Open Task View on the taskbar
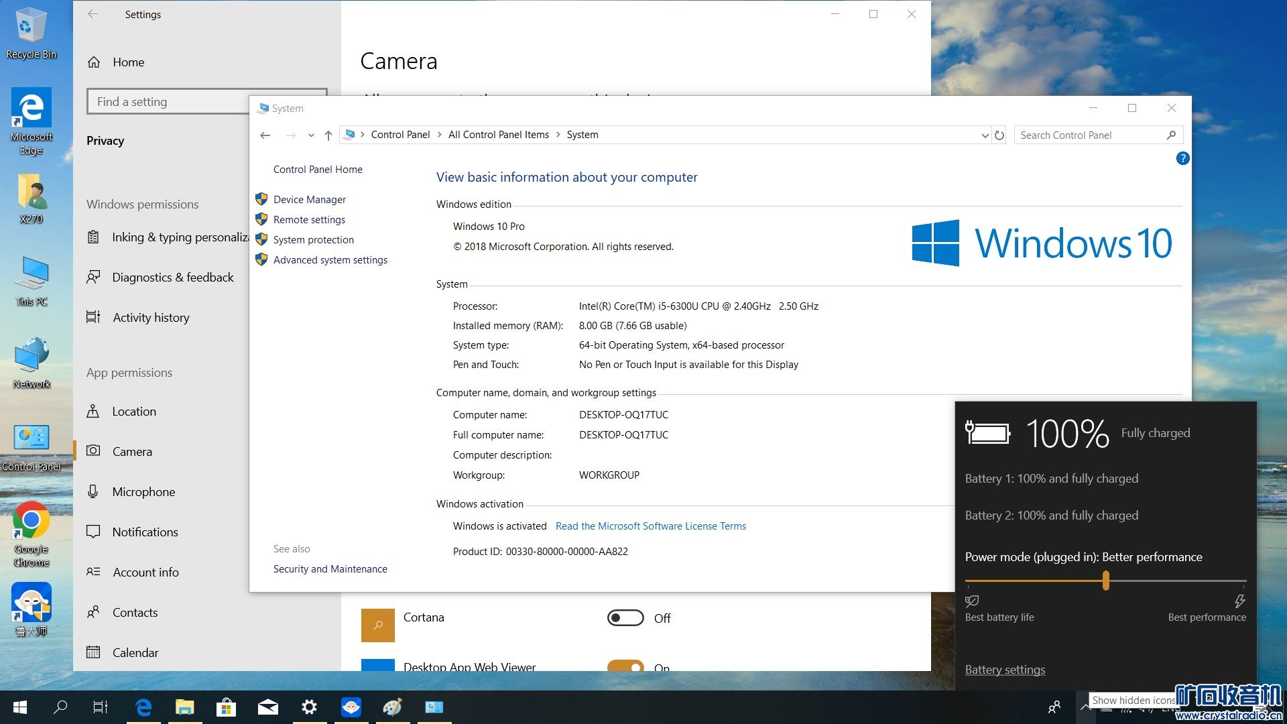 tap(101, 707)
